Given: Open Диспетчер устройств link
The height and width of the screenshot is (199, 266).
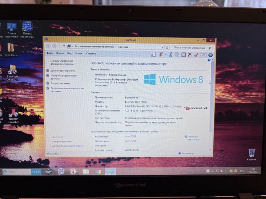Looking at the screenshot, I should [x=63, y=71].
